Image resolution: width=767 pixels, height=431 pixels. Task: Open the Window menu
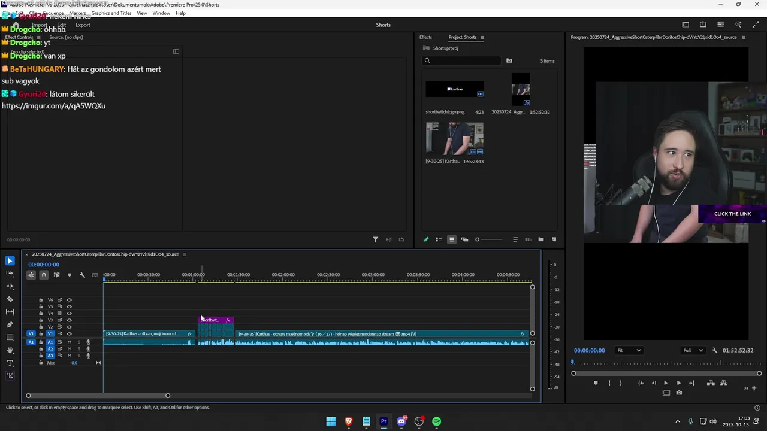(x=161, y=13)
